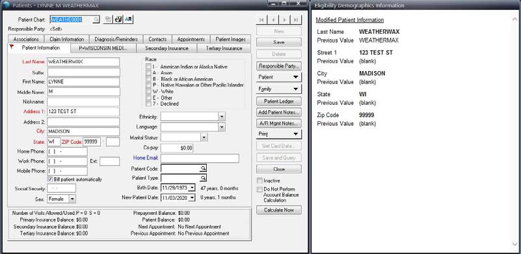Check the White race box
The image size is (521, 254).
tap(148, 91)
